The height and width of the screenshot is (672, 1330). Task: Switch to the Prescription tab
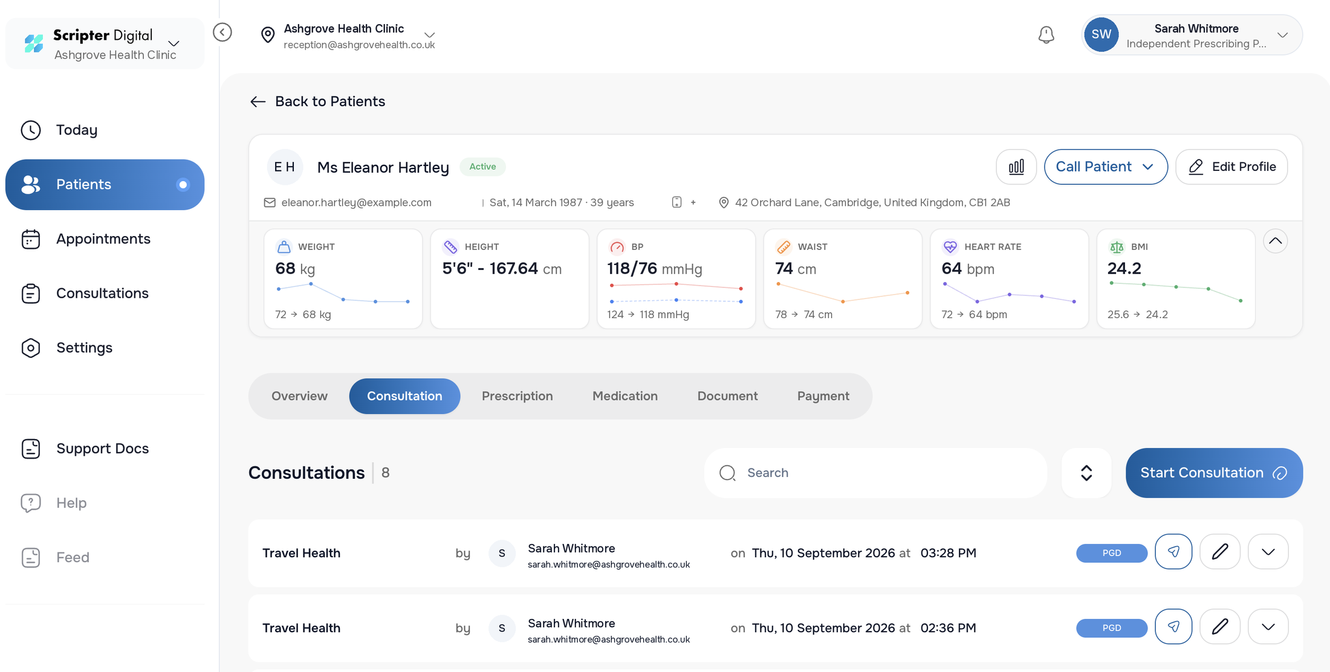517,396
